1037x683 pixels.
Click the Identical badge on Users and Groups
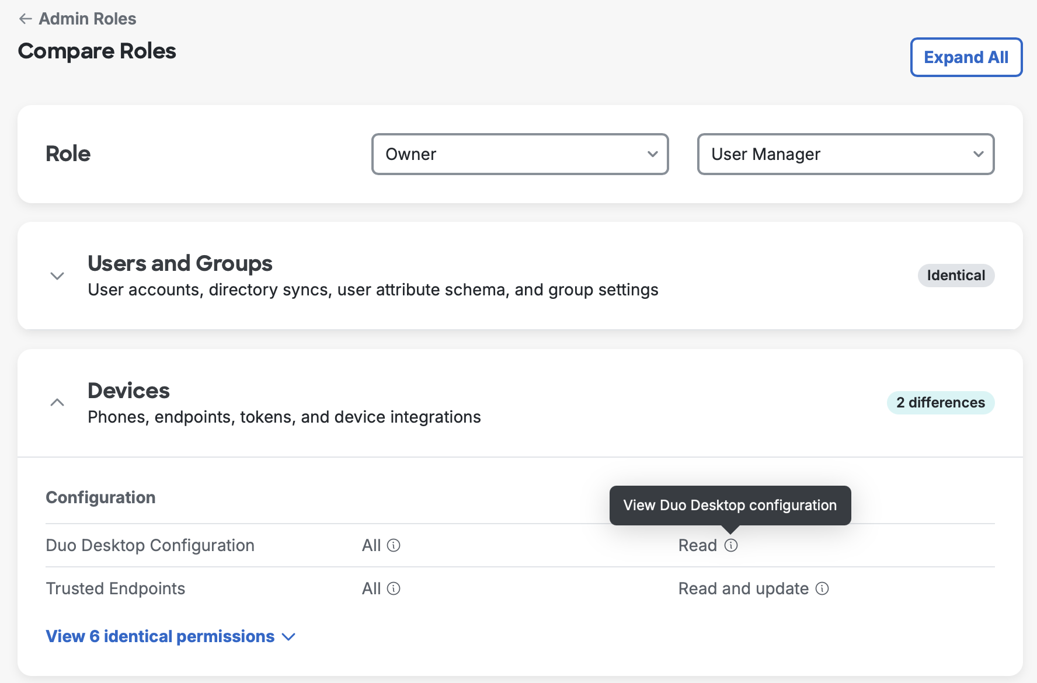coord(956,275)
